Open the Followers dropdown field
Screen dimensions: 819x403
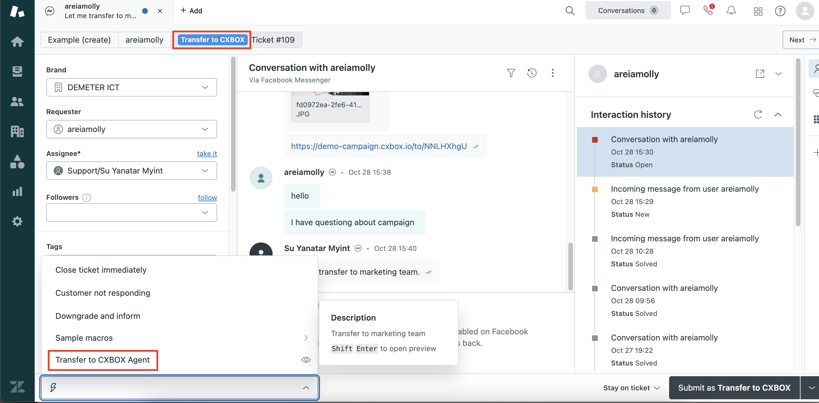point(131,212)
